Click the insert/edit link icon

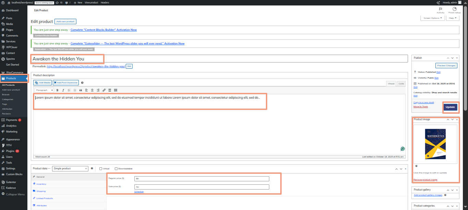click(x=104, y=90)
